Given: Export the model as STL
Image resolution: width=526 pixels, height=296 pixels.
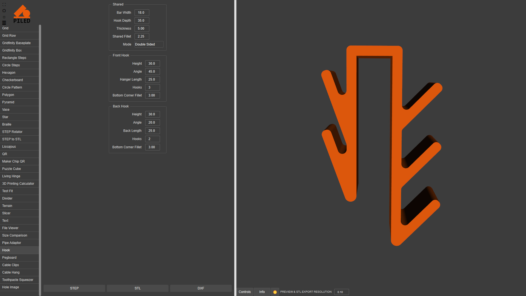Looking at the screenshot, I should click(x=138, y=288).
